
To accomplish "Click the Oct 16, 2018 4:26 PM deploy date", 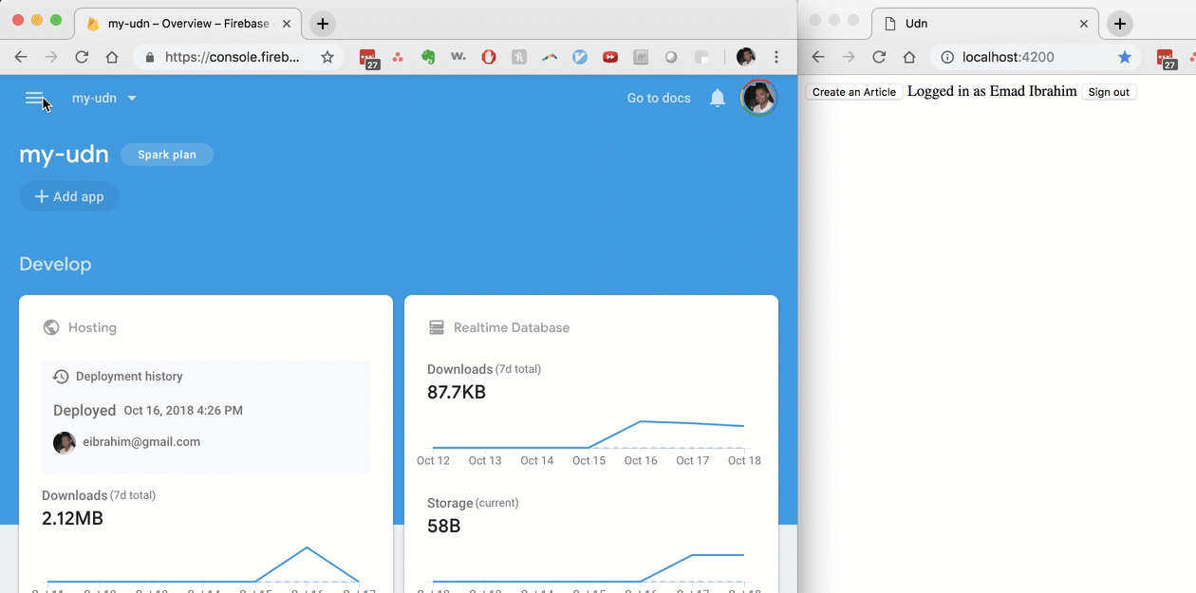I will click(183, 411).
